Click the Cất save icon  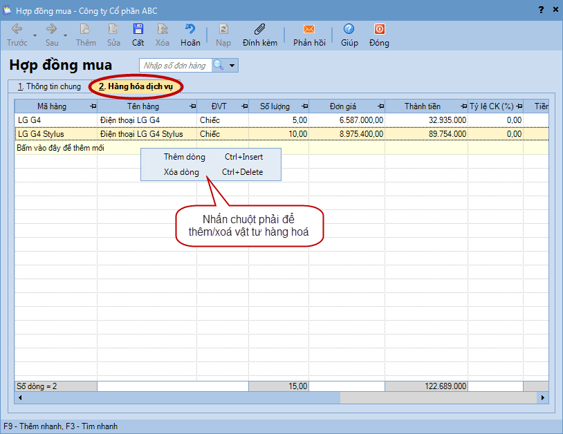138,30
